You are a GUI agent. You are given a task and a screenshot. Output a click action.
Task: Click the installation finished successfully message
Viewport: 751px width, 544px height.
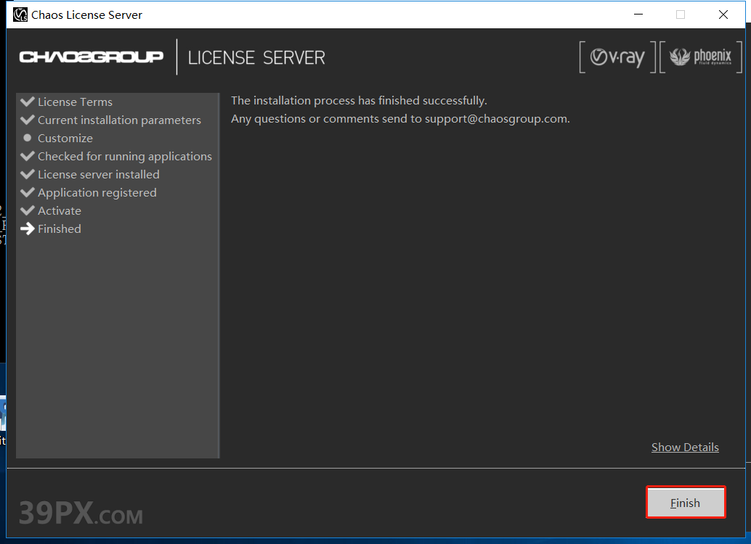(x=359, y=101)
